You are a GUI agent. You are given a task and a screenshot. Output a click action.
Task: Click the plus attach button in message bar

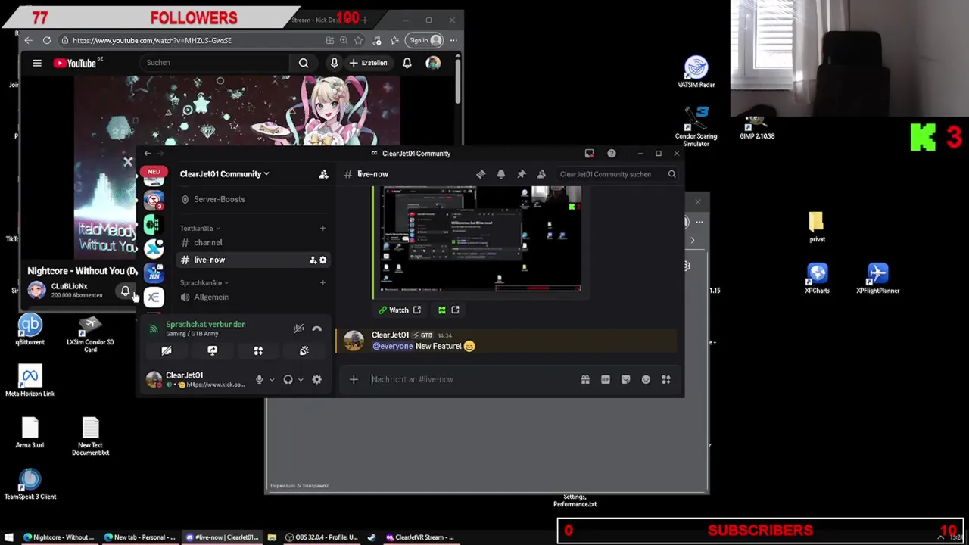click(x=354, y=379)
